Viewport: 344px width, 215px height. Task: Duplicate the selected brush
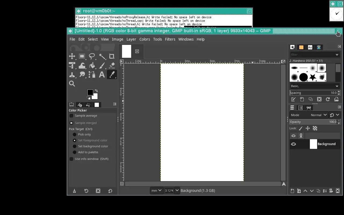coord(310,99)
